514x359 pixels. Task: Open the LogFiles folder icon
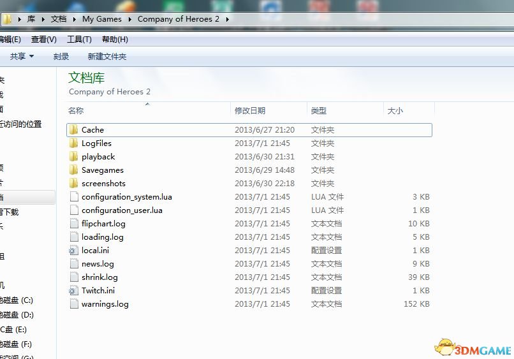click(74, 143)
